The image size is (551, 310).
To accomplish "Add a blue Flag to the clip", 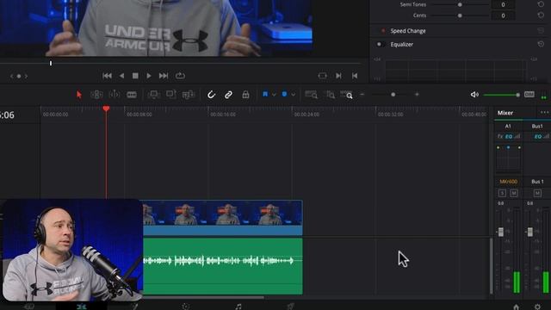I will pos(265,94).
